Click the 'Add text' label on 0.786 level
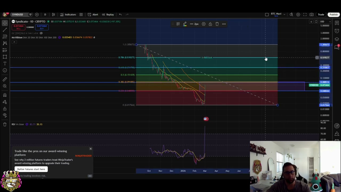The image size is (341, 192). [x=208, y=58]
